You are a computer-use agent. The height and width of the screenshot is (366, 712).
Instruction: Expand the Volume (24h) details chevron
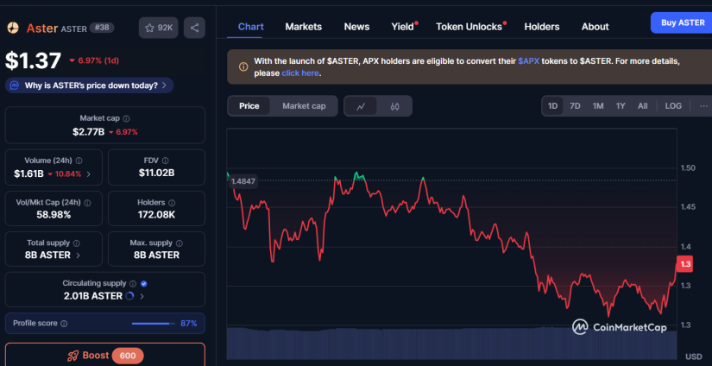[88, 174]
